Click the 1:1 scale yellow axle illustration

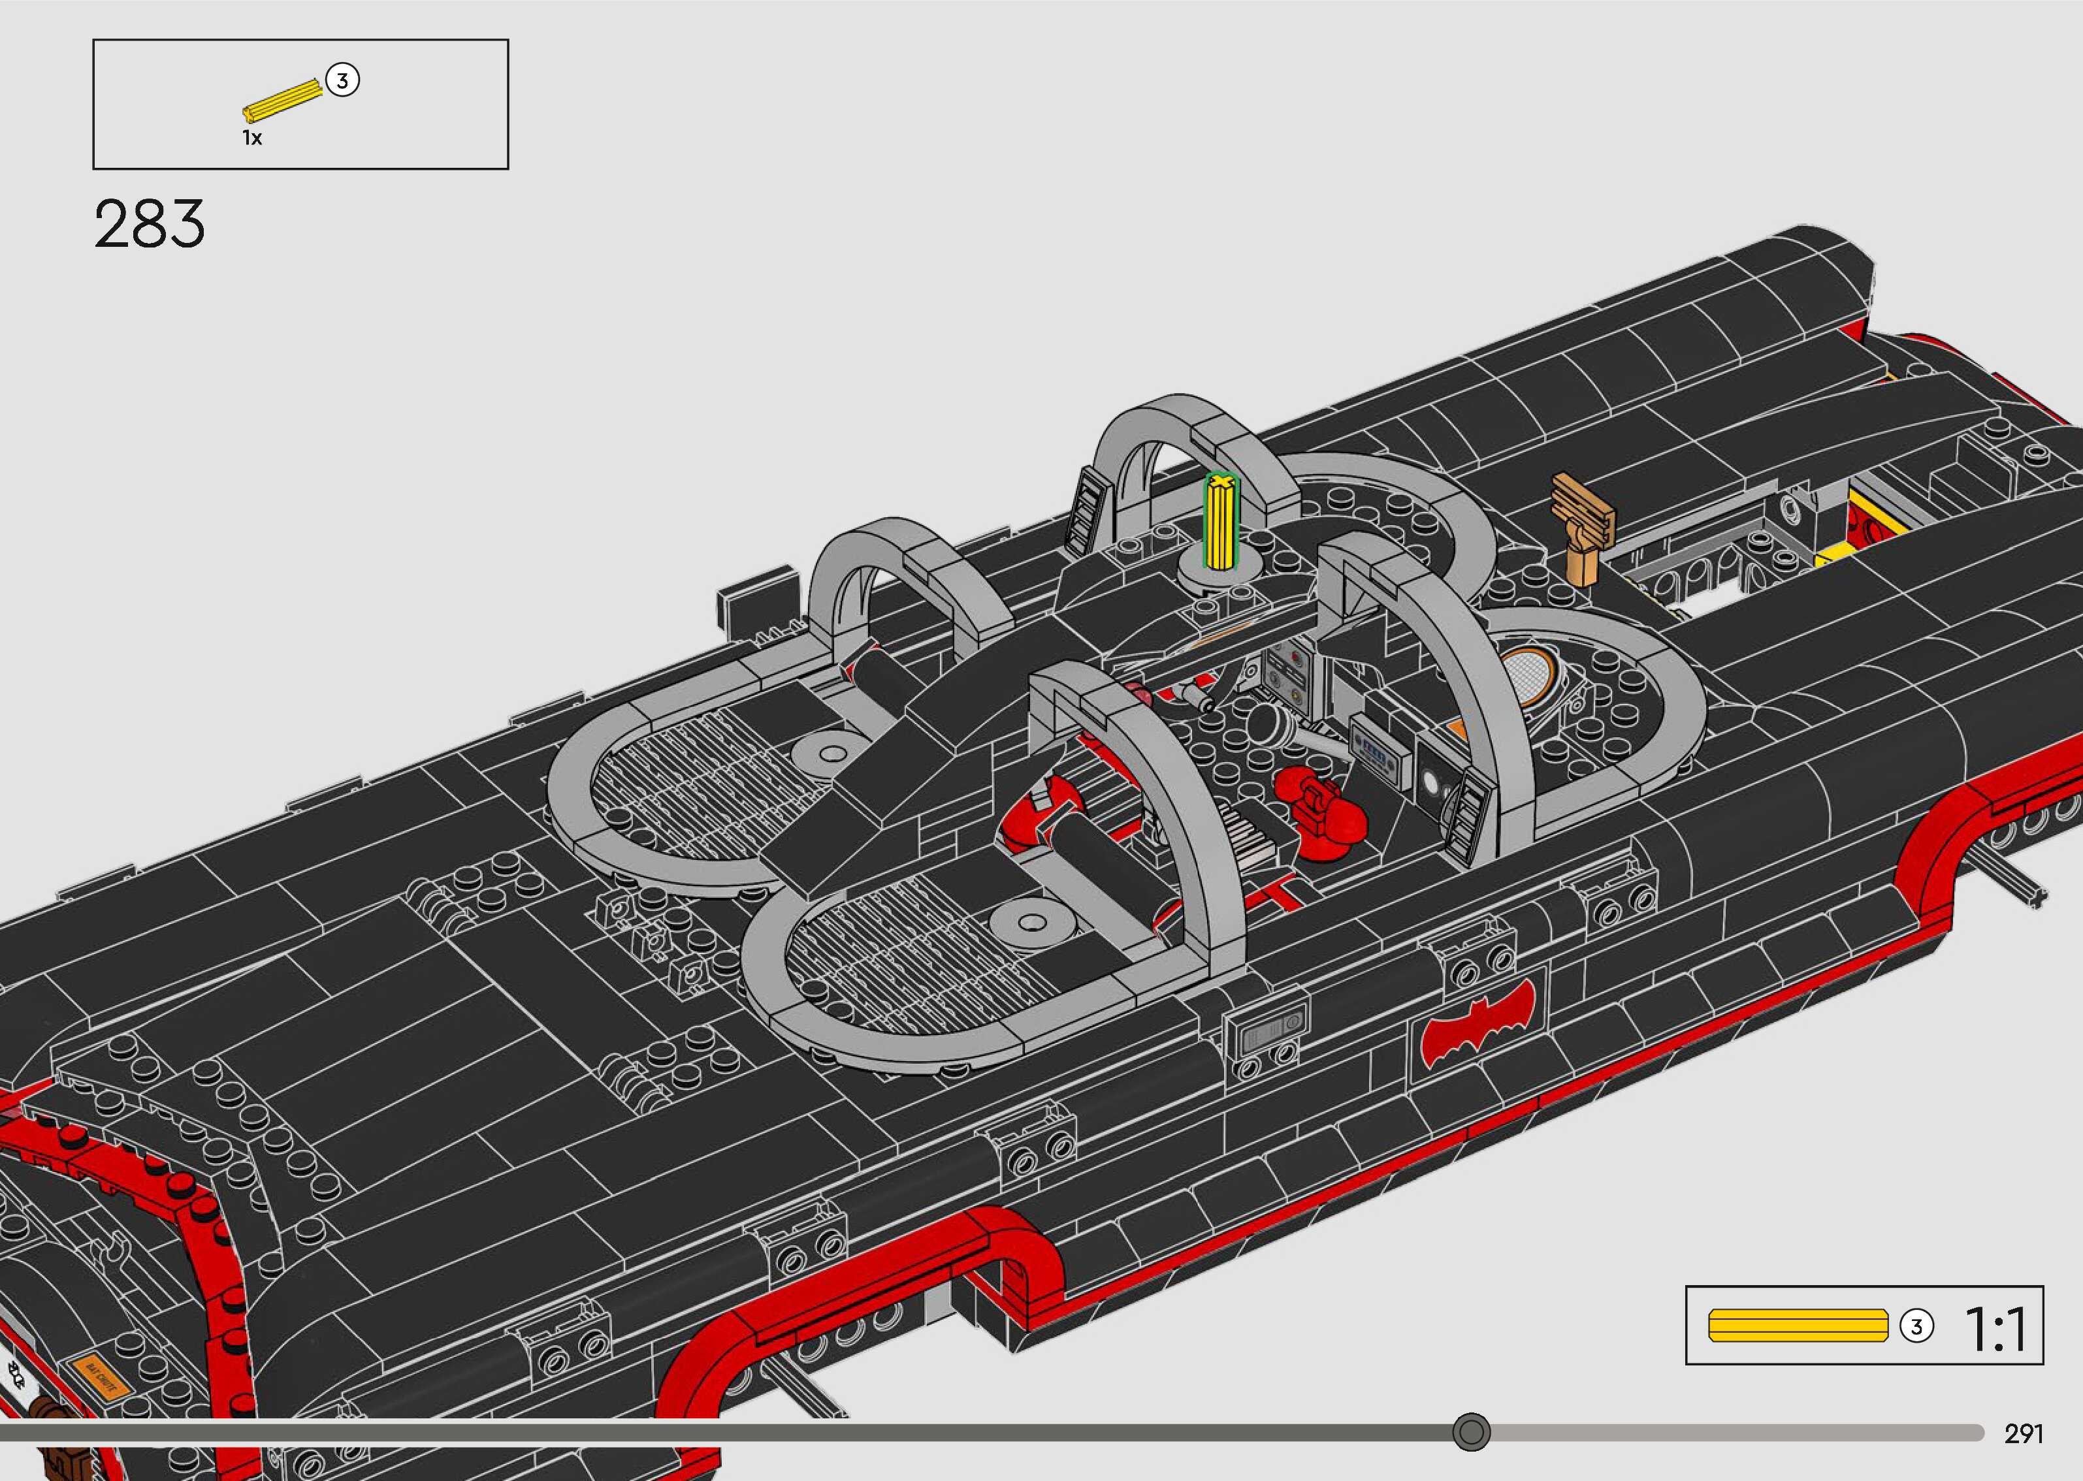[1798, 1325]
